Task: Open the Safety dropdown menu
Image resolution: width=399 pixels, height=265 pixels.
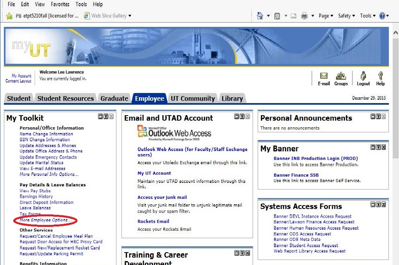Action: click(x=346, y=16)
